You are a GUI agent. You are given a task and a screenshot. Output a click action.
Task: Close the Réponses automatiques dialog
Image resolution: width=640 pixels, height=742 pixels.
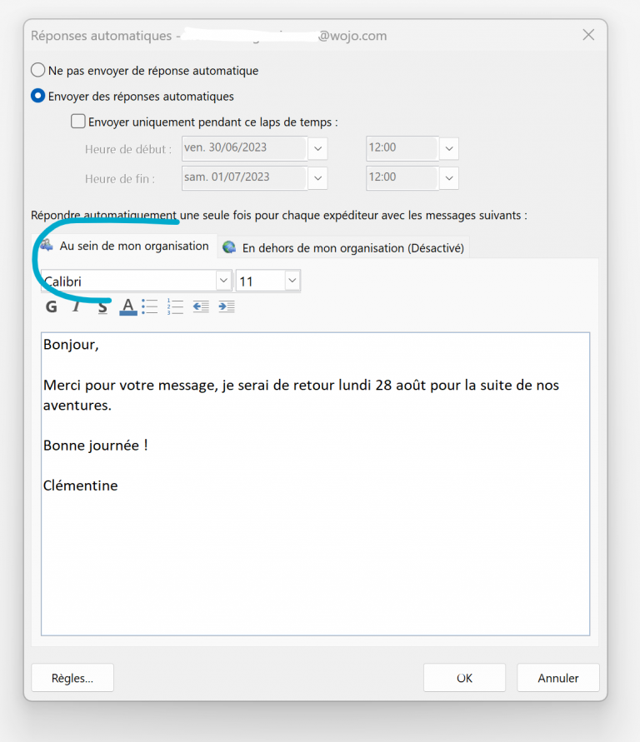click(x=588, y=34)
